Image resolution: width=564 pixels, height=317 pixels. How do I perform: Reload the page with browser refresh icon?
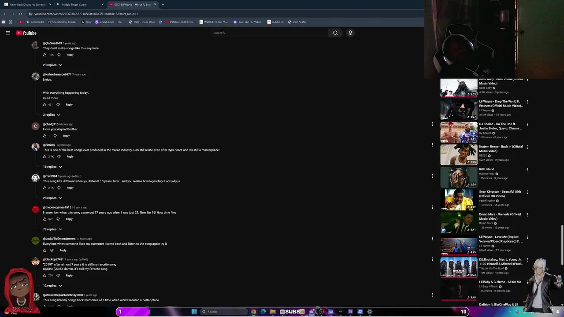[20, 14]
